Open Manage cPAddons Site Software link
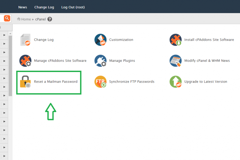 pyautogui.click(x=60, y=60)
